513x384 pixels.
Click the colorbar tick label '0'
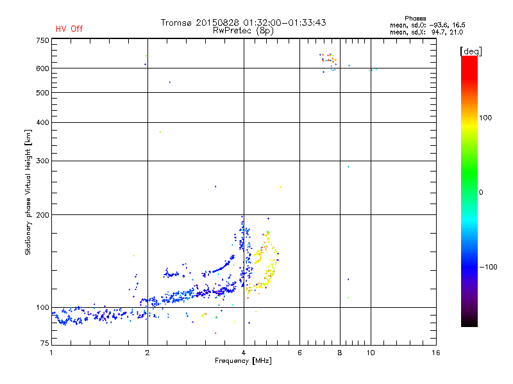480,193
